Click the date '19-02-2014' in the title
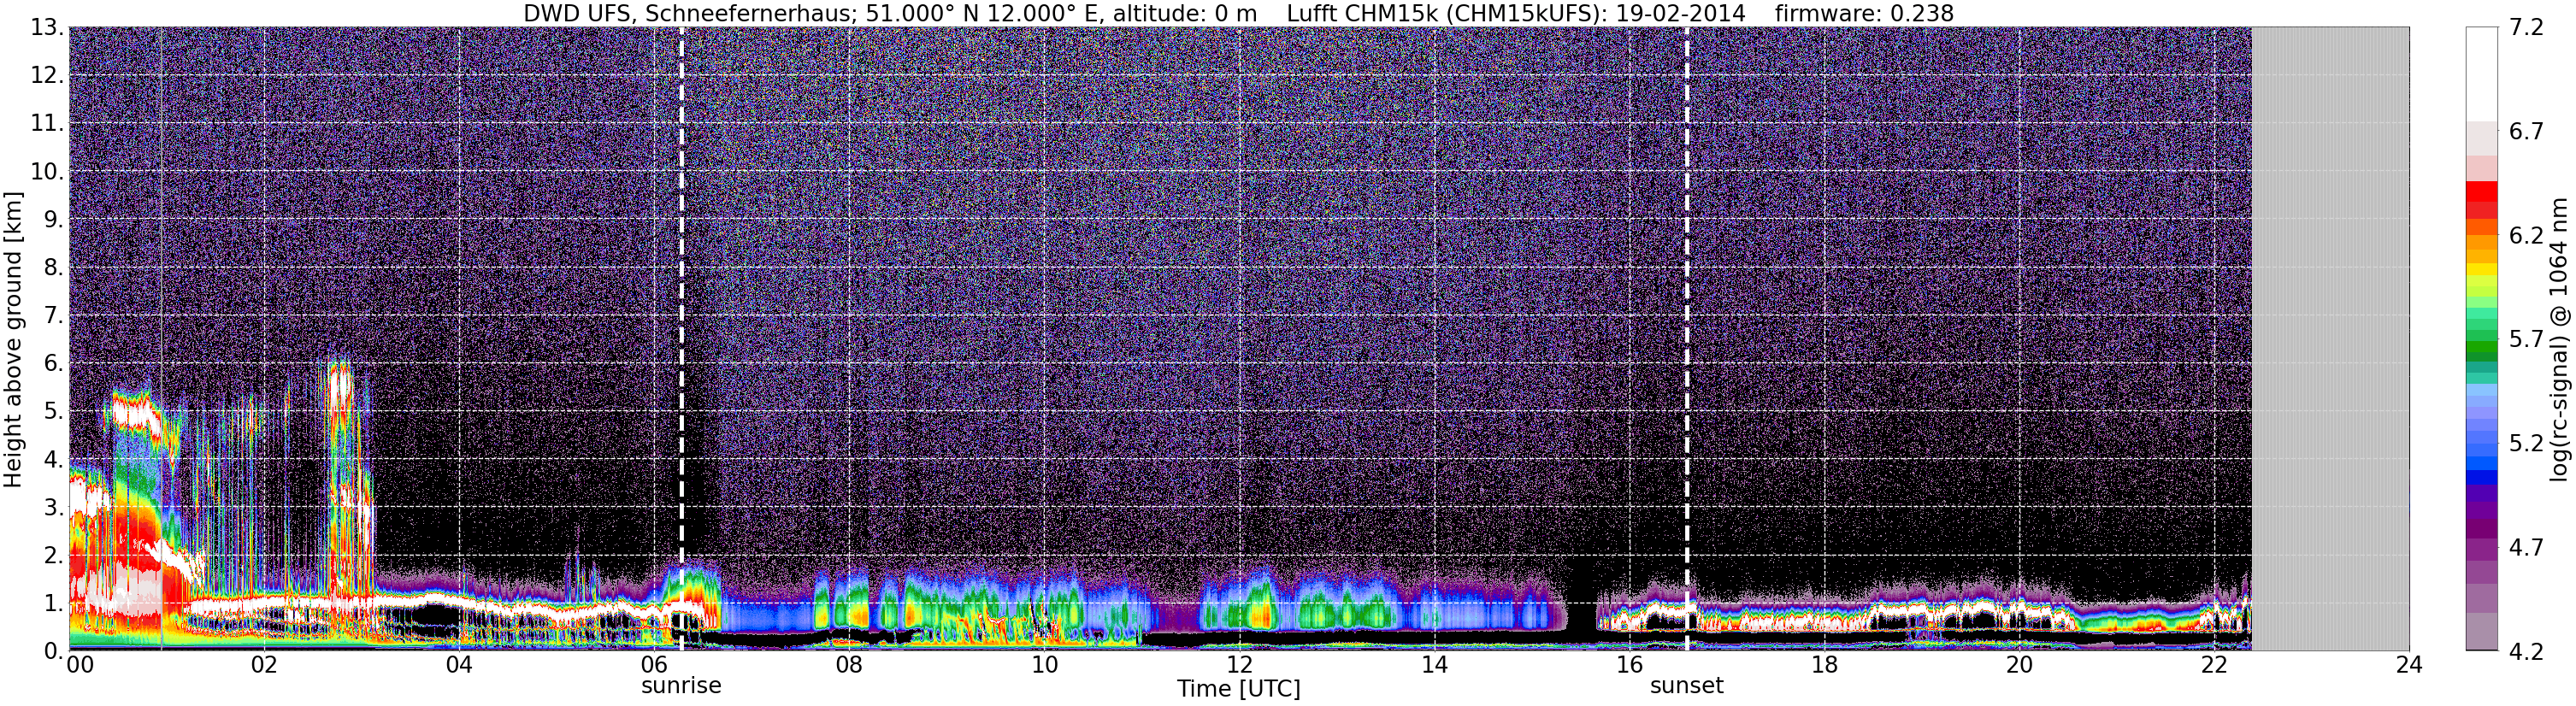This screenshot has width=2576, height=706. (1680, 13)
